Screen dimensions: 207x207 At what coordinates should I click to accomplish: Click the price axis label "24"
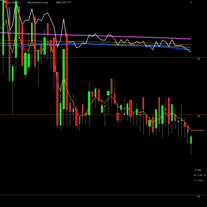coord(198,59)
